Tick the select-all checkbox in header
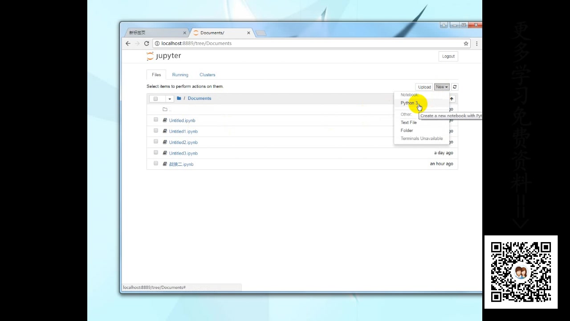Screen dimensions: 570x321 [x=155, y=99]
